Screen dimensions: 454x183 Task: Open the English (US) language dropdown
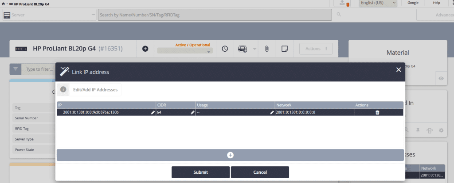378,3
